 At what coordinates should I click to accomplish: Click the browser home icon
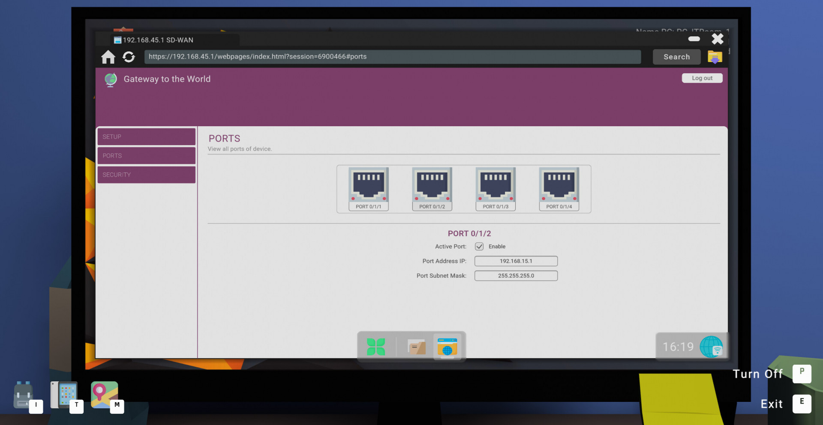coord(108,57)
